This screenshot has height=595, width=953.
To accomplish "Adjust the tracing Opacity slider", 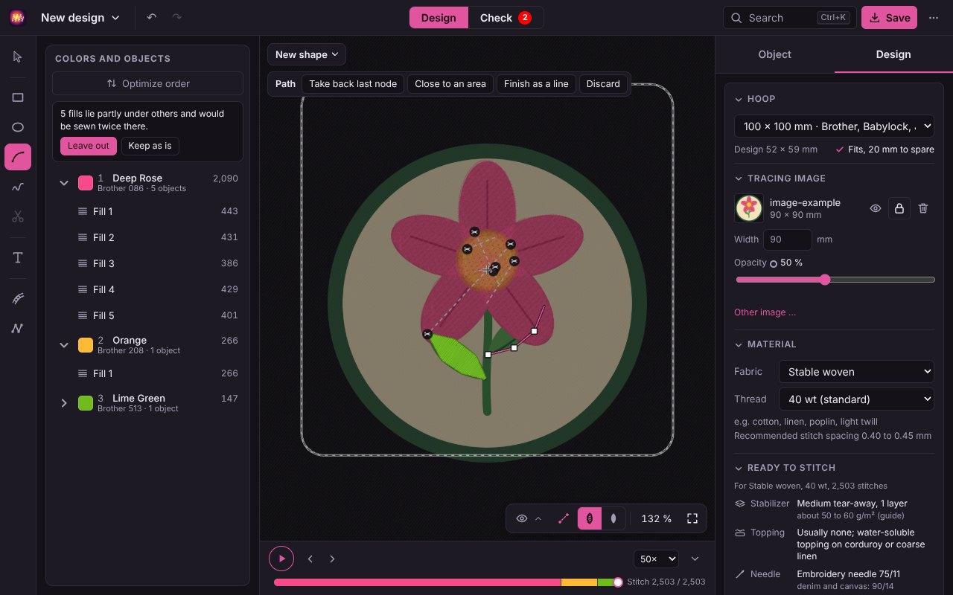I will (835, 280).
